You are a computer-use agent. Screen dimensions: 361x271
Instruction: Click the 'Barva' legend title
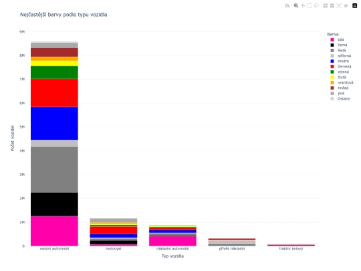coord(333,34)
